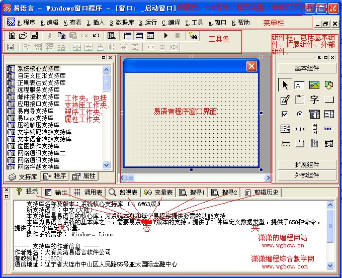Open the 搜寻1 tab
The width and height of the screenshot is (342, 278).
(x=192, y=193)
